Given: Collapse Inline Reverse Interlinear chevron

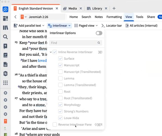Looking at the screenshot, I should pos(51,52).
